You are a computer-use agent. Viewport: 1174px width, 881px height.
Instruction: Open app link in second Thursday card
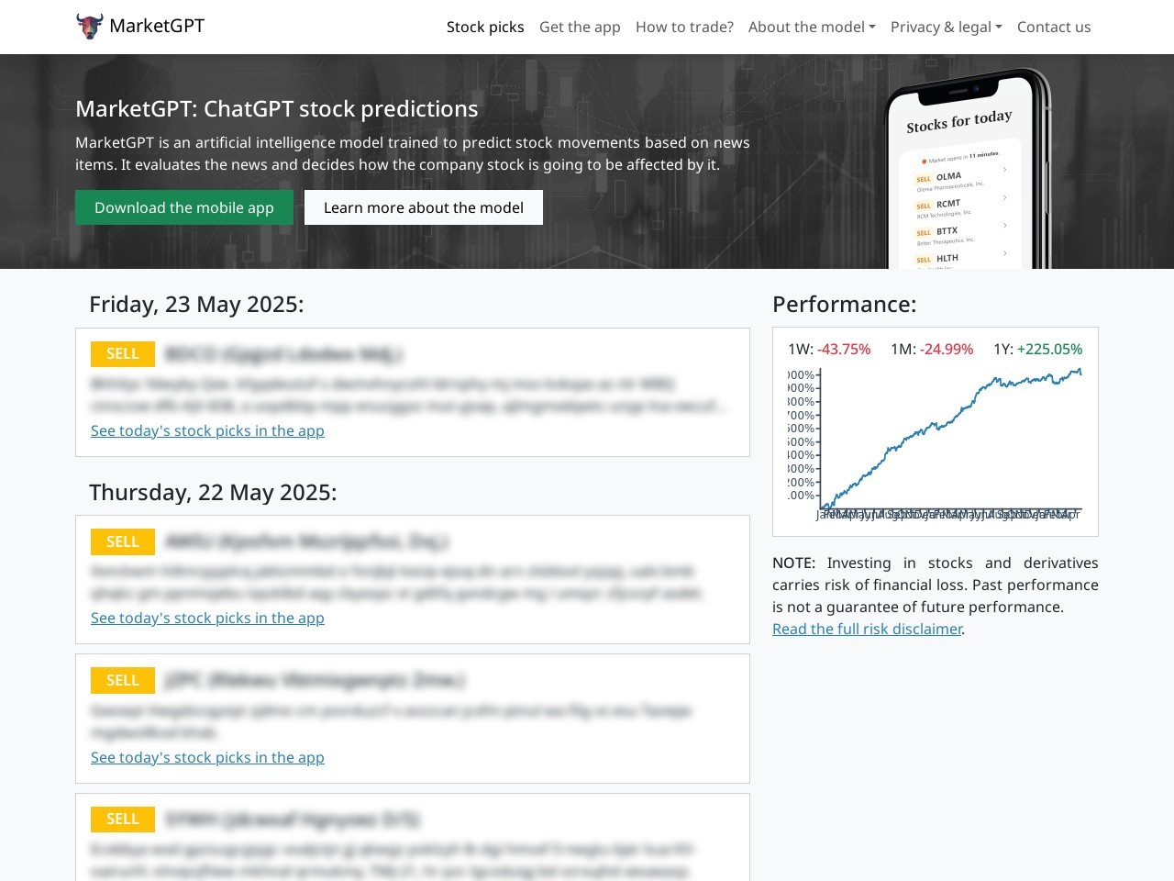tap(207, 757)
